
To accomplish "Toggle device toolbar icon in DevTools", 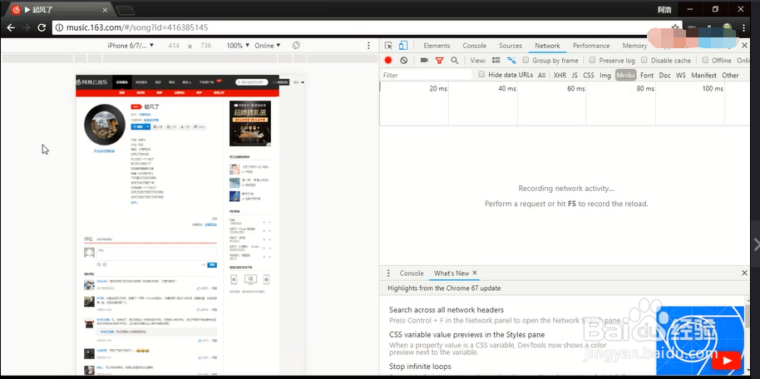I will point(402,46).
